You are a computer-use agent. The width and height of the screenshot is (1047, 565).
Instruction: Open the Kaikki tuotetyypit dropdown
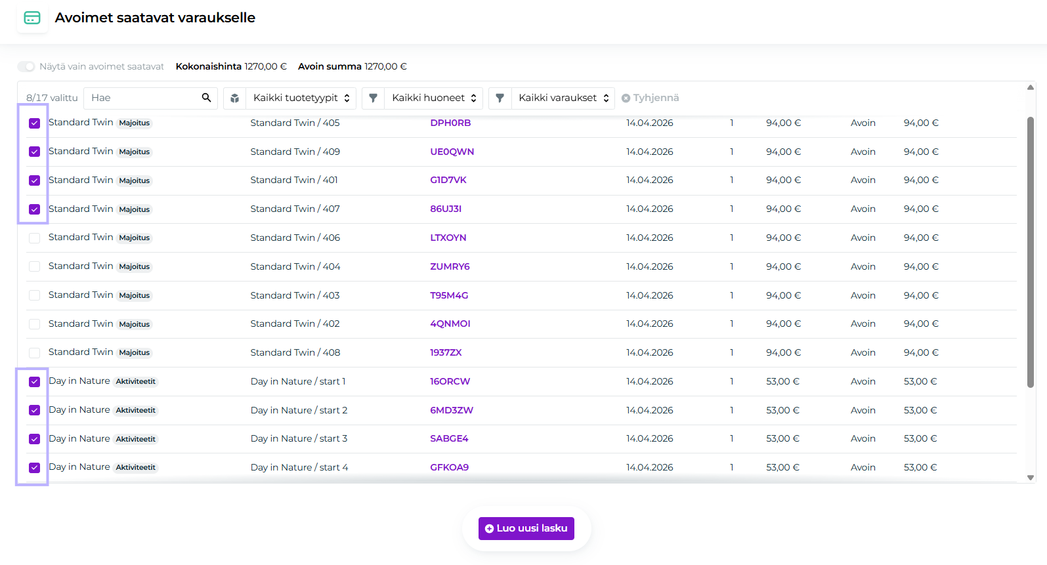[x=301, y=98]
